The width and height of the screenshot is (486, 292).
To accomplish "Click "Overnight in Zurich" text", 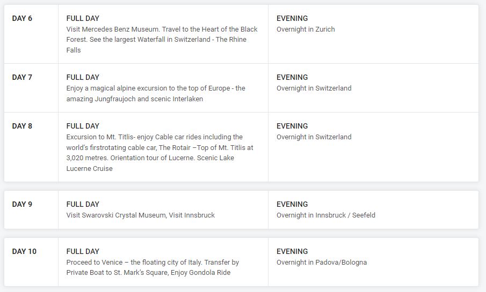I will pos(305,29).
